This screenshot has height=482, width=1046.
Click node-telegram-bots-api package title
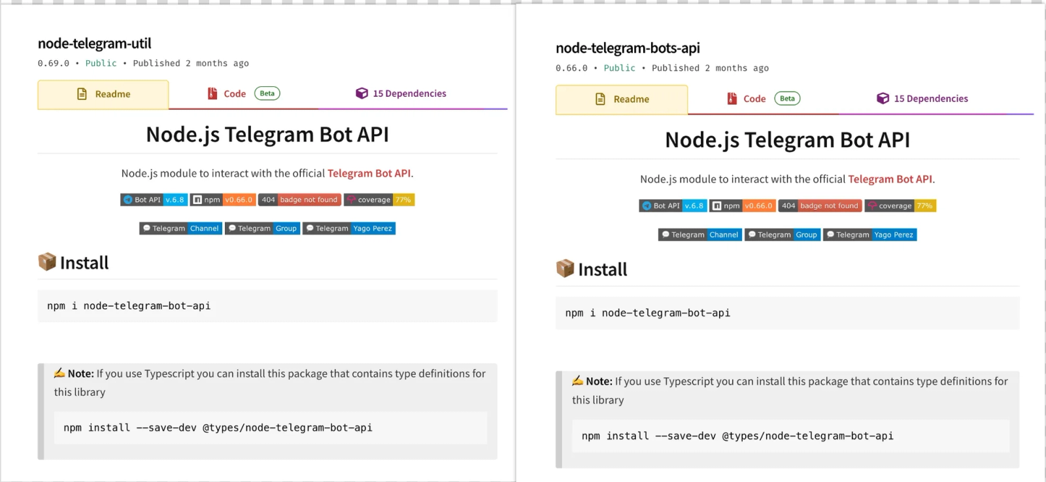point(628,48)
